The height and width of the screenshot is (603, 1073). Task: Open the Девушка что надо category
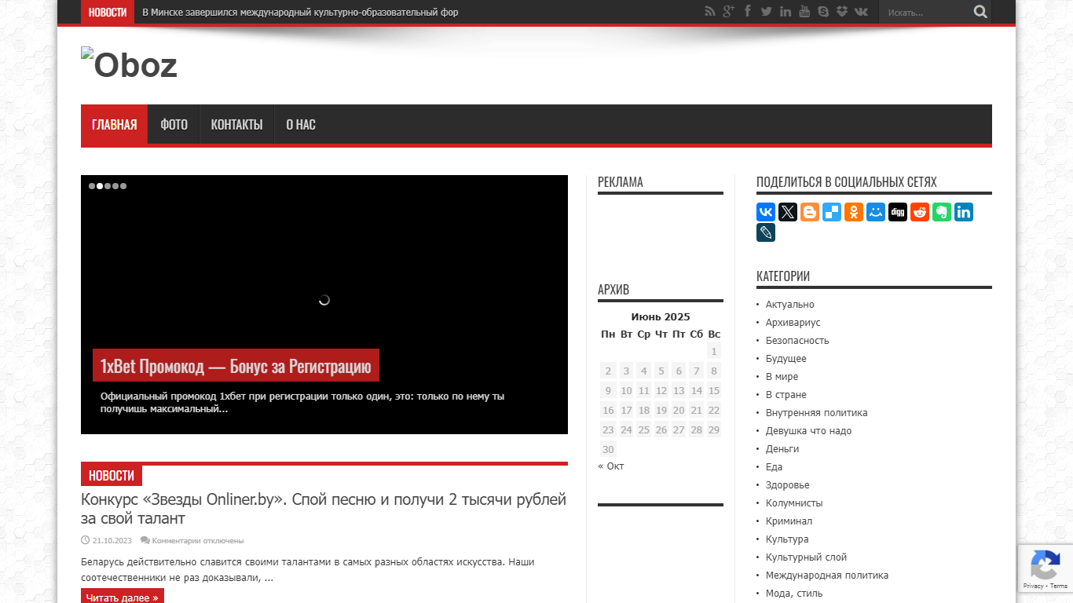808,431
